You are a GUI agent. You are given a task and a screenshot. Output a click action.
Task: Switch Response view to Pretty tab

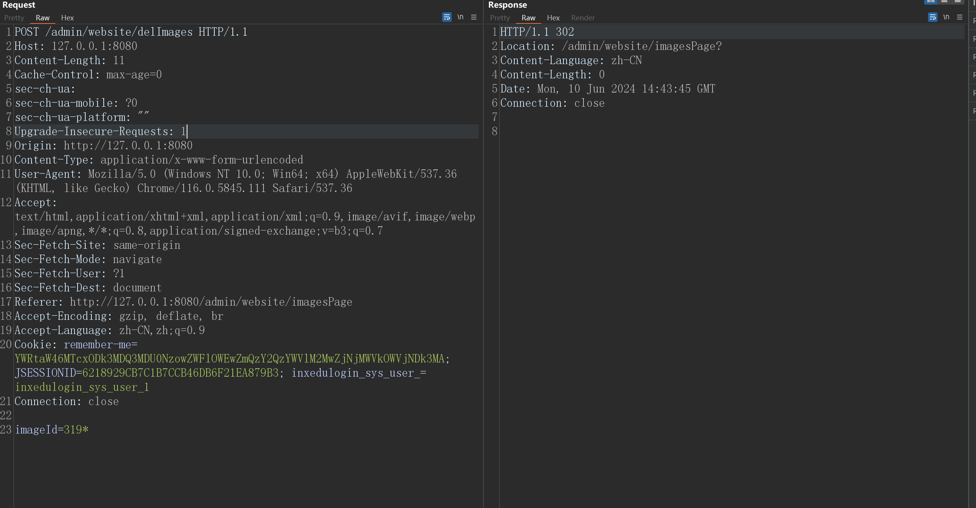[x=500, y=18]
